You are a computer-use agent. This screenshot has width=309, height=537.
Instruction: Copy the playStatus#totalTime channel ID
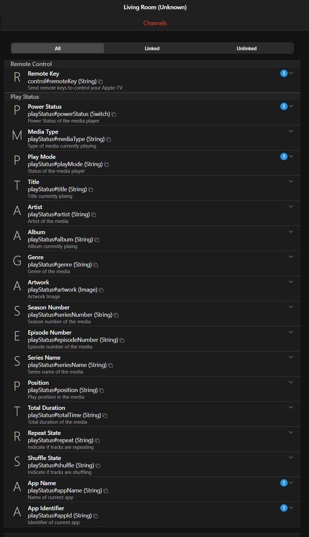[x=105, y=415]
